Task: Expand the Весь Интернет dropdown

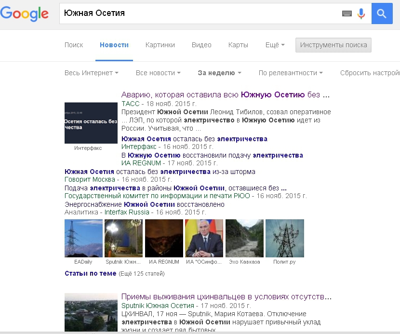Action: point(92,73)
